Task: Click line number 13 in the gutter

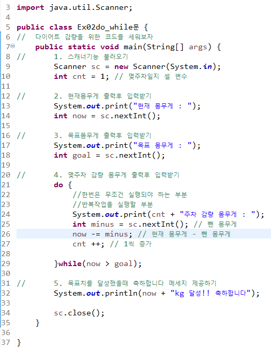Action: pos(6,106)
